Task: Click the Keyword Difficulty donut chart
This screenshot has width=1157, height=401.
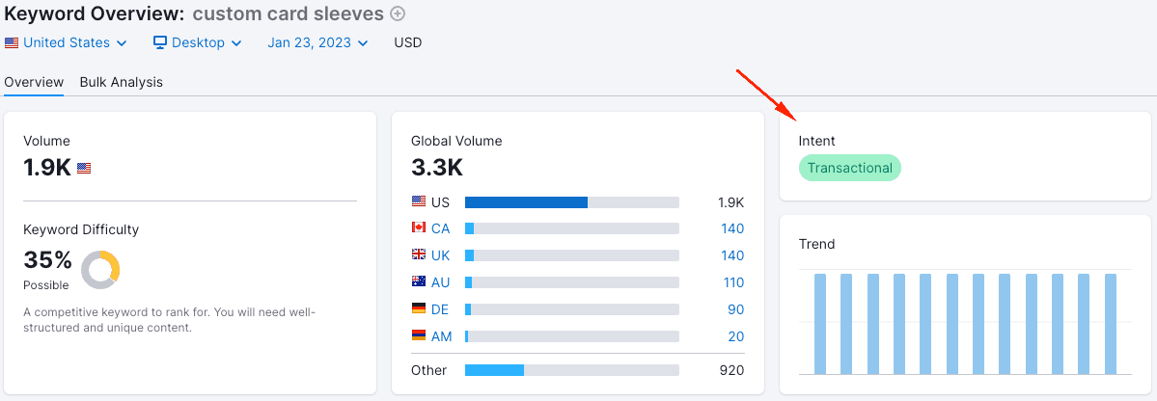Action: [x=100, y=270]
